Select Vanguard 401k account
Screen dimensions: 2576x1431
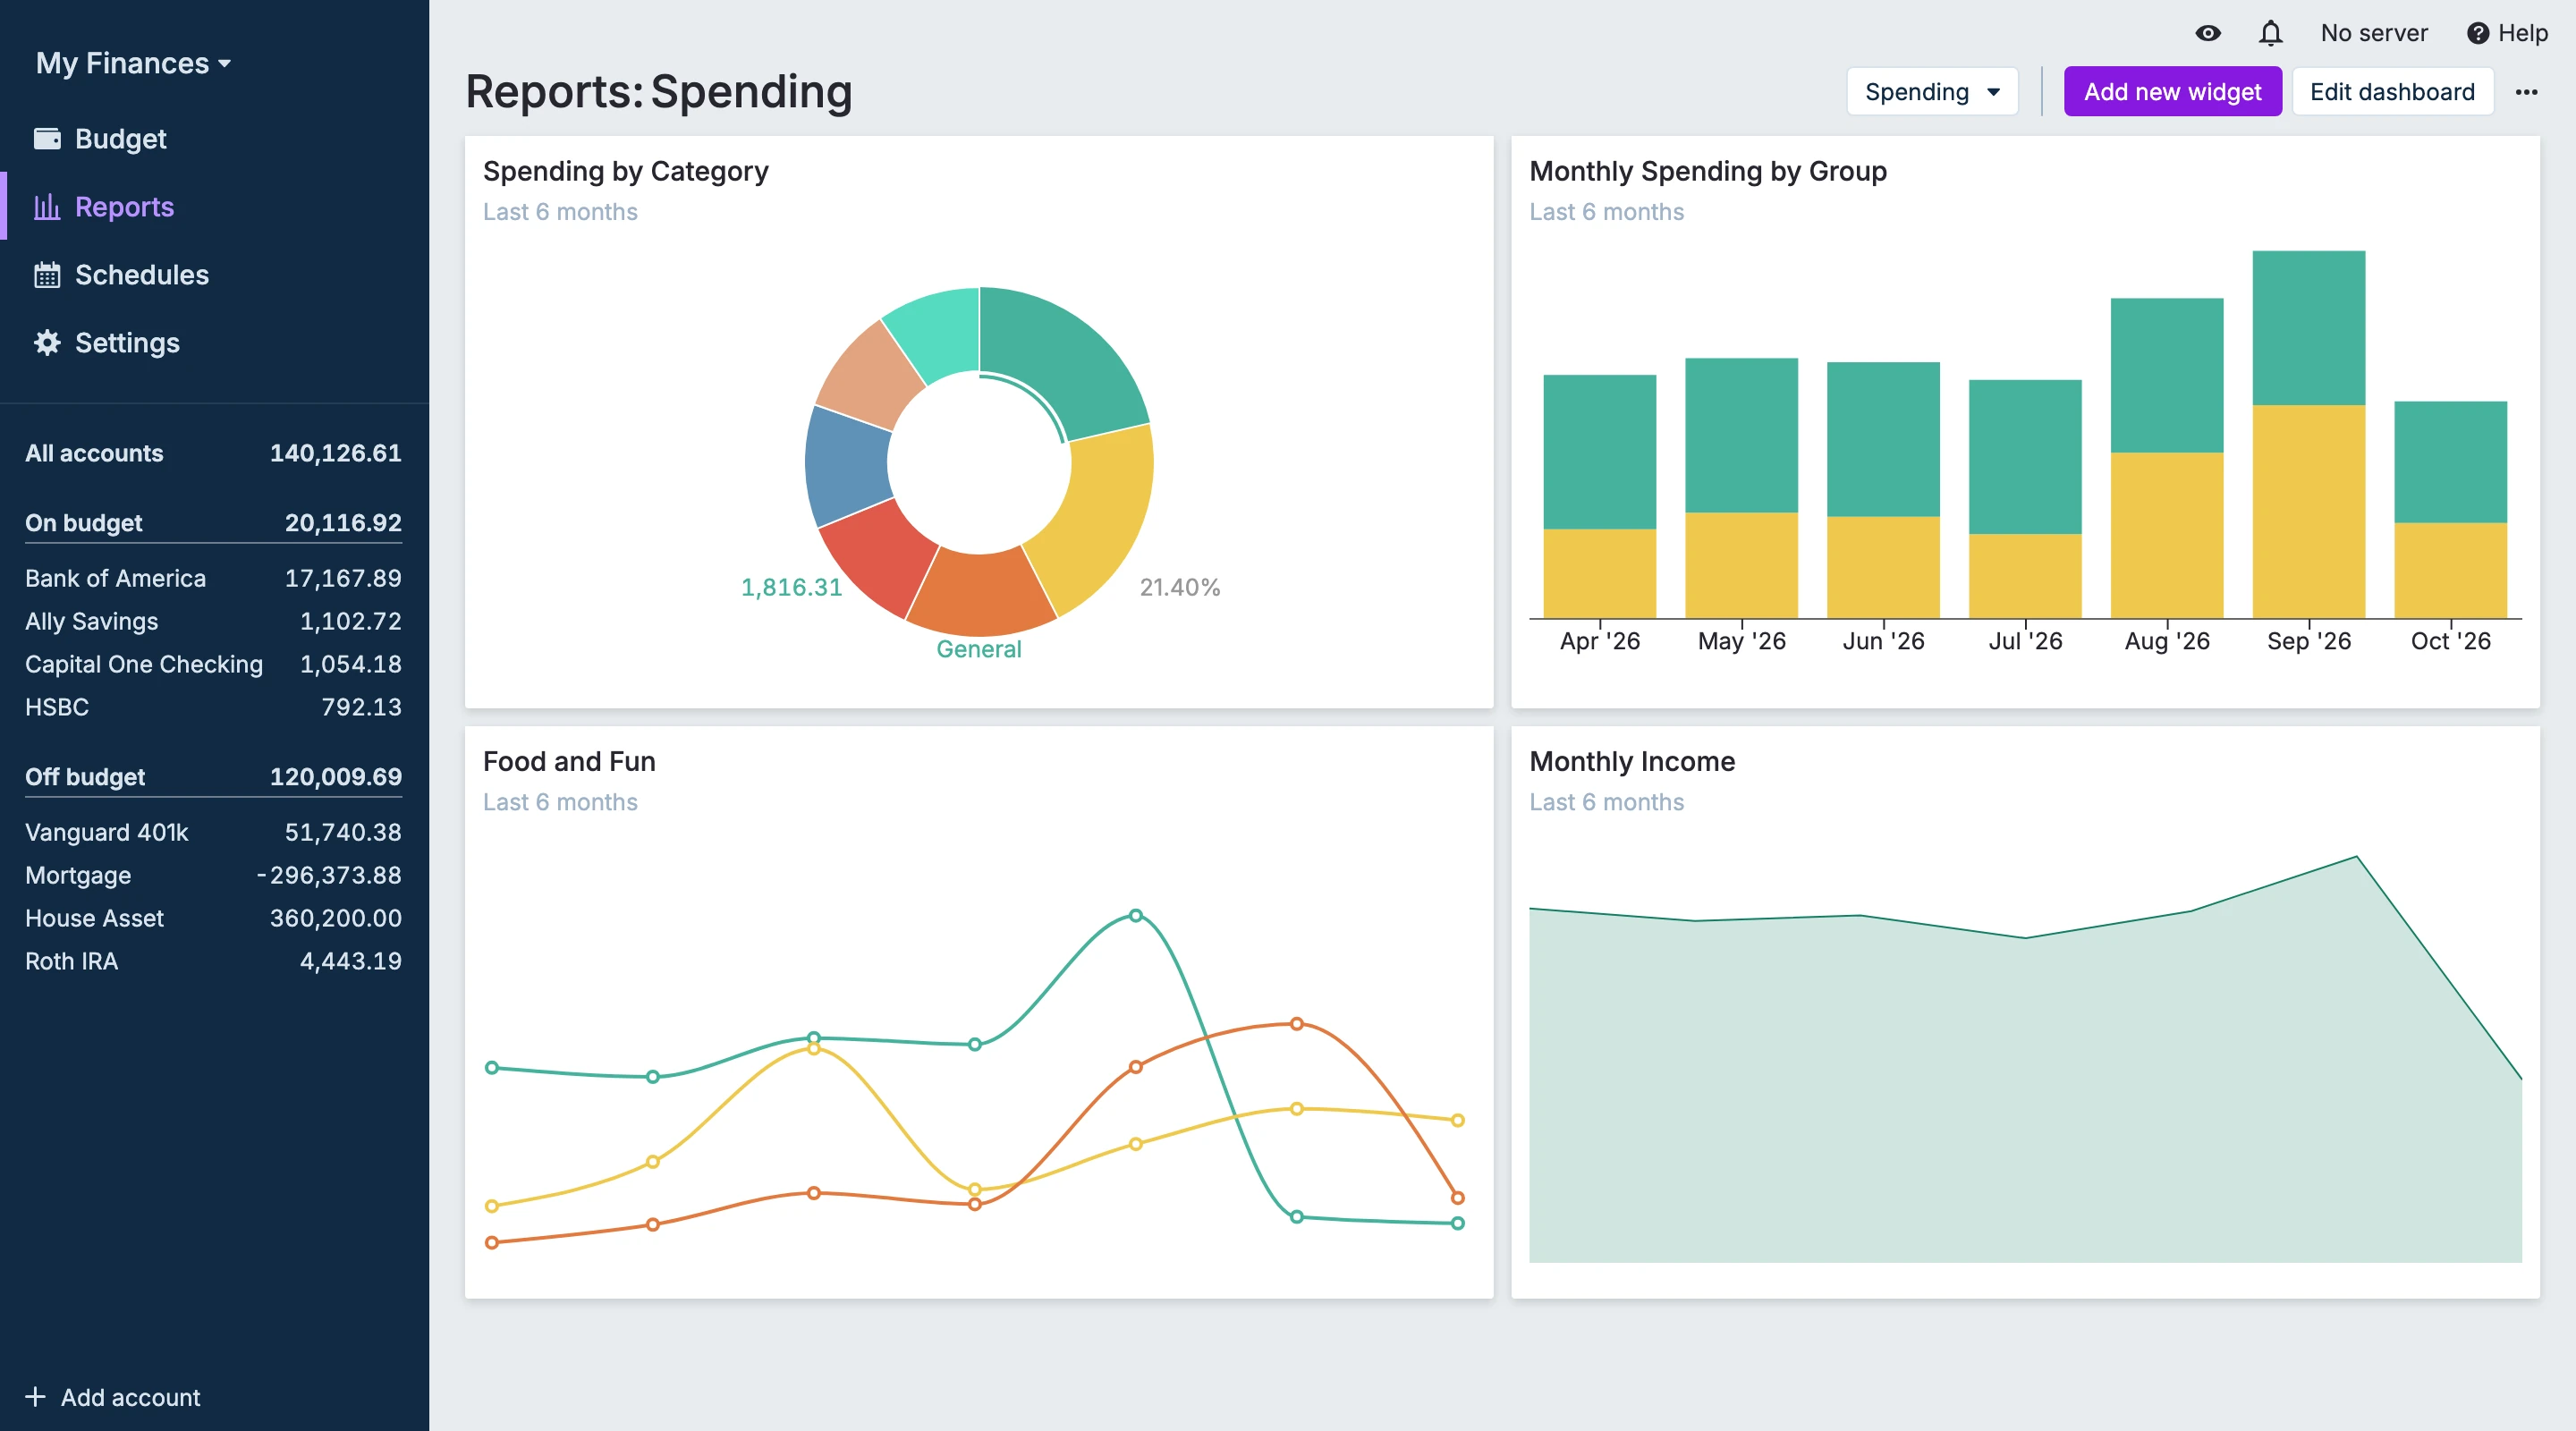[213, 832]
